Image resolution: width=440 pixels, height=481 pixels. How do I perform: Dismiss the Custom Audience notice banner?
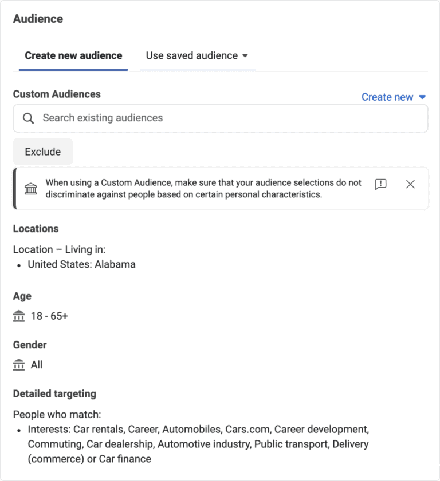tap(410, 184)
